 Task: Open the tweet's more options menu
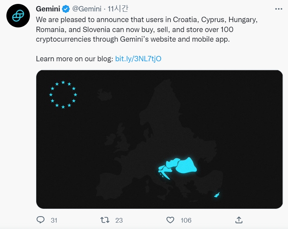tap(279, 8)
